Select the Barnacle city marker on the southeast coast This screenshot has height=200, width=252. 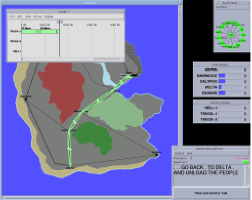coord(157,155)
